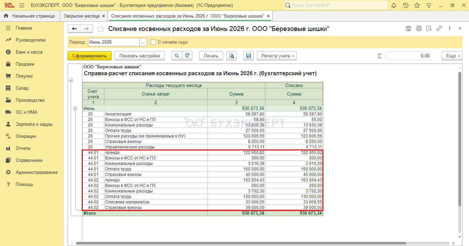Select the amount 163 934,43 in Сумма column
The width and height of the screenshot is (469, 246).
tap(236, 180)
